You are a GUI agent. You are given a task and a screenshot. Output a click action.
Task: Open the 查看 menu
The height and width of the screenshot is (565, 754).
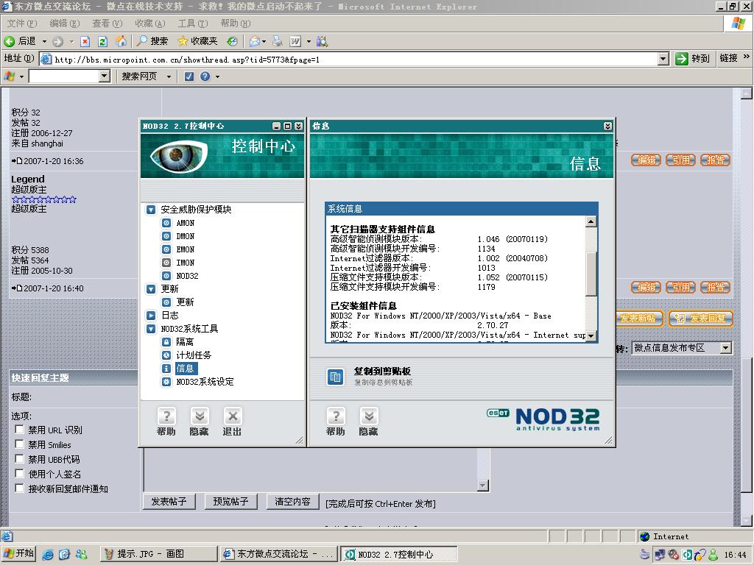tap(108, 23)
